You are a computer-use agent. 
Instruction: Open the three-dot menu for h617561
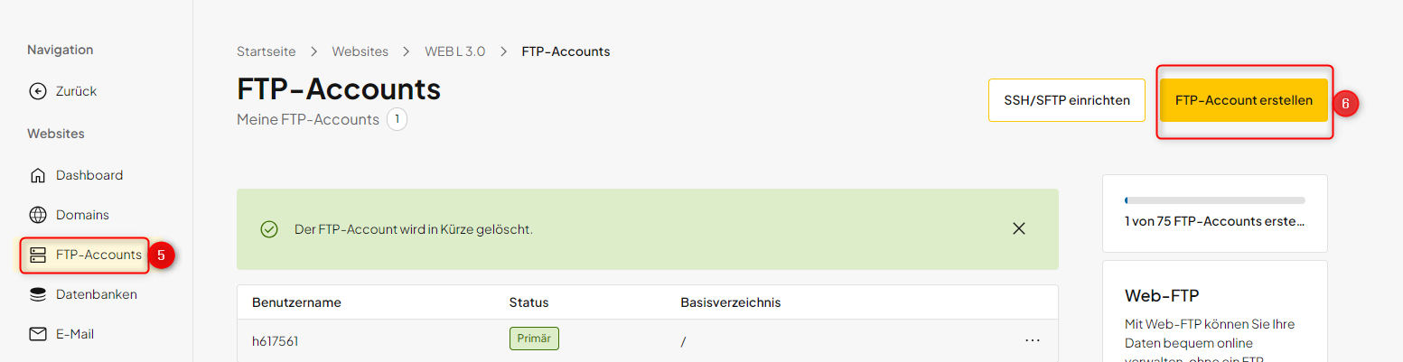click(x=1033, y=340)
